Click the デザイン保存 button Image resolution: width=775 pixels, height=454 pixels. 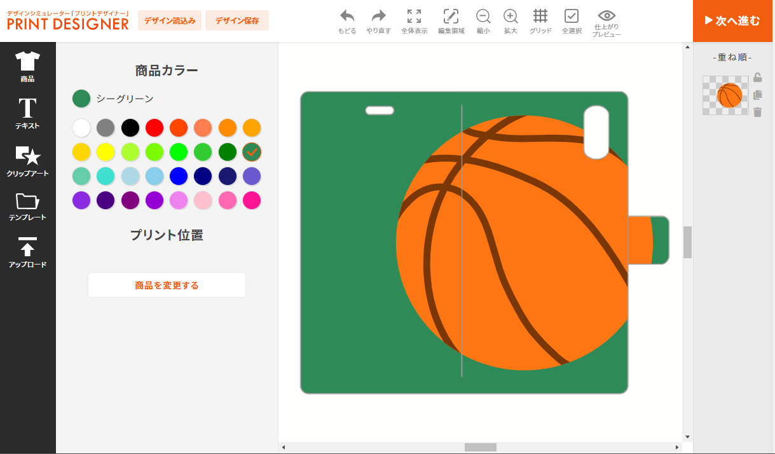(x=237, y=20)
